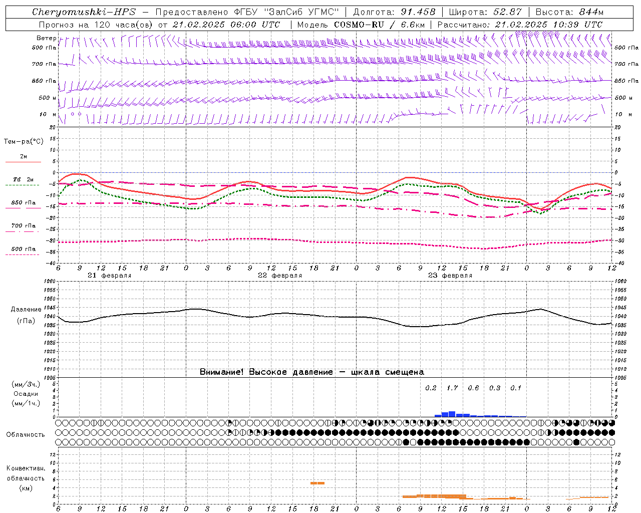Click the '500 м' wind level label on left
641x513 pixels.
click(x=48, y=98)
